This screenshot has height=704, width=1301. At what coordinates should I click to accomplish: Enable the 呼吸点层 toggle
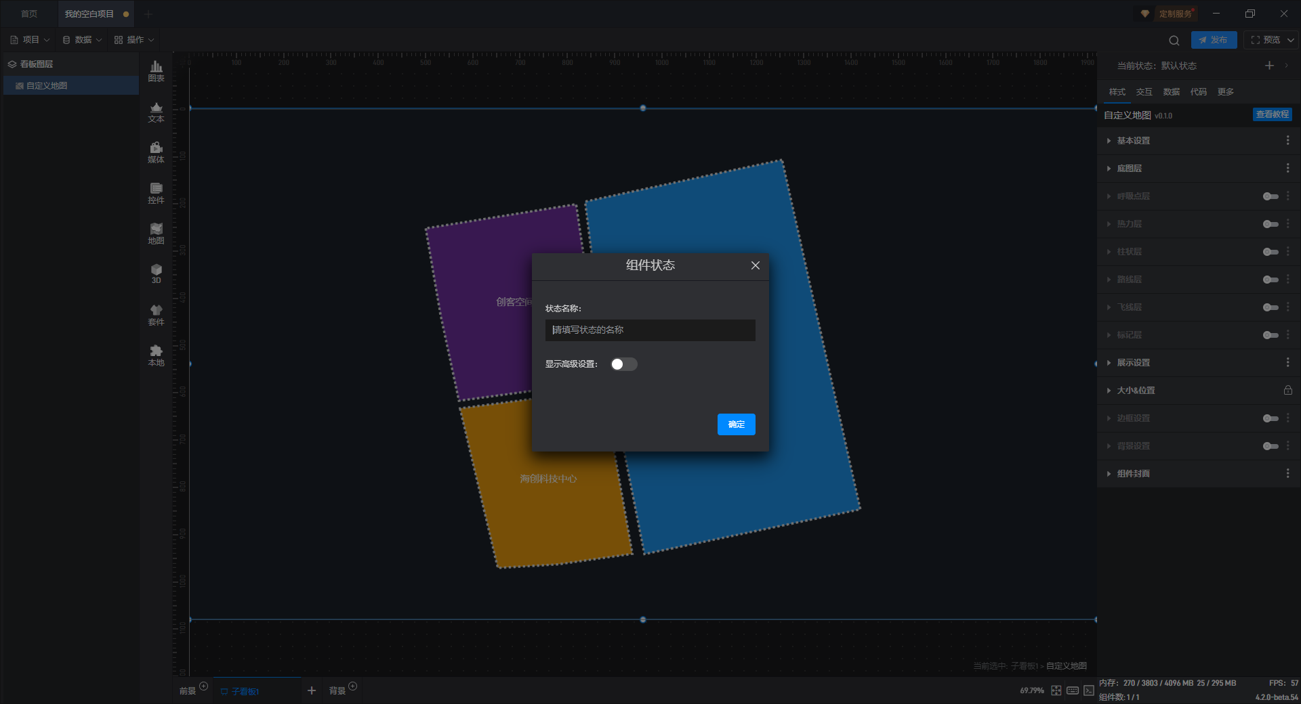coord(1271,196)
